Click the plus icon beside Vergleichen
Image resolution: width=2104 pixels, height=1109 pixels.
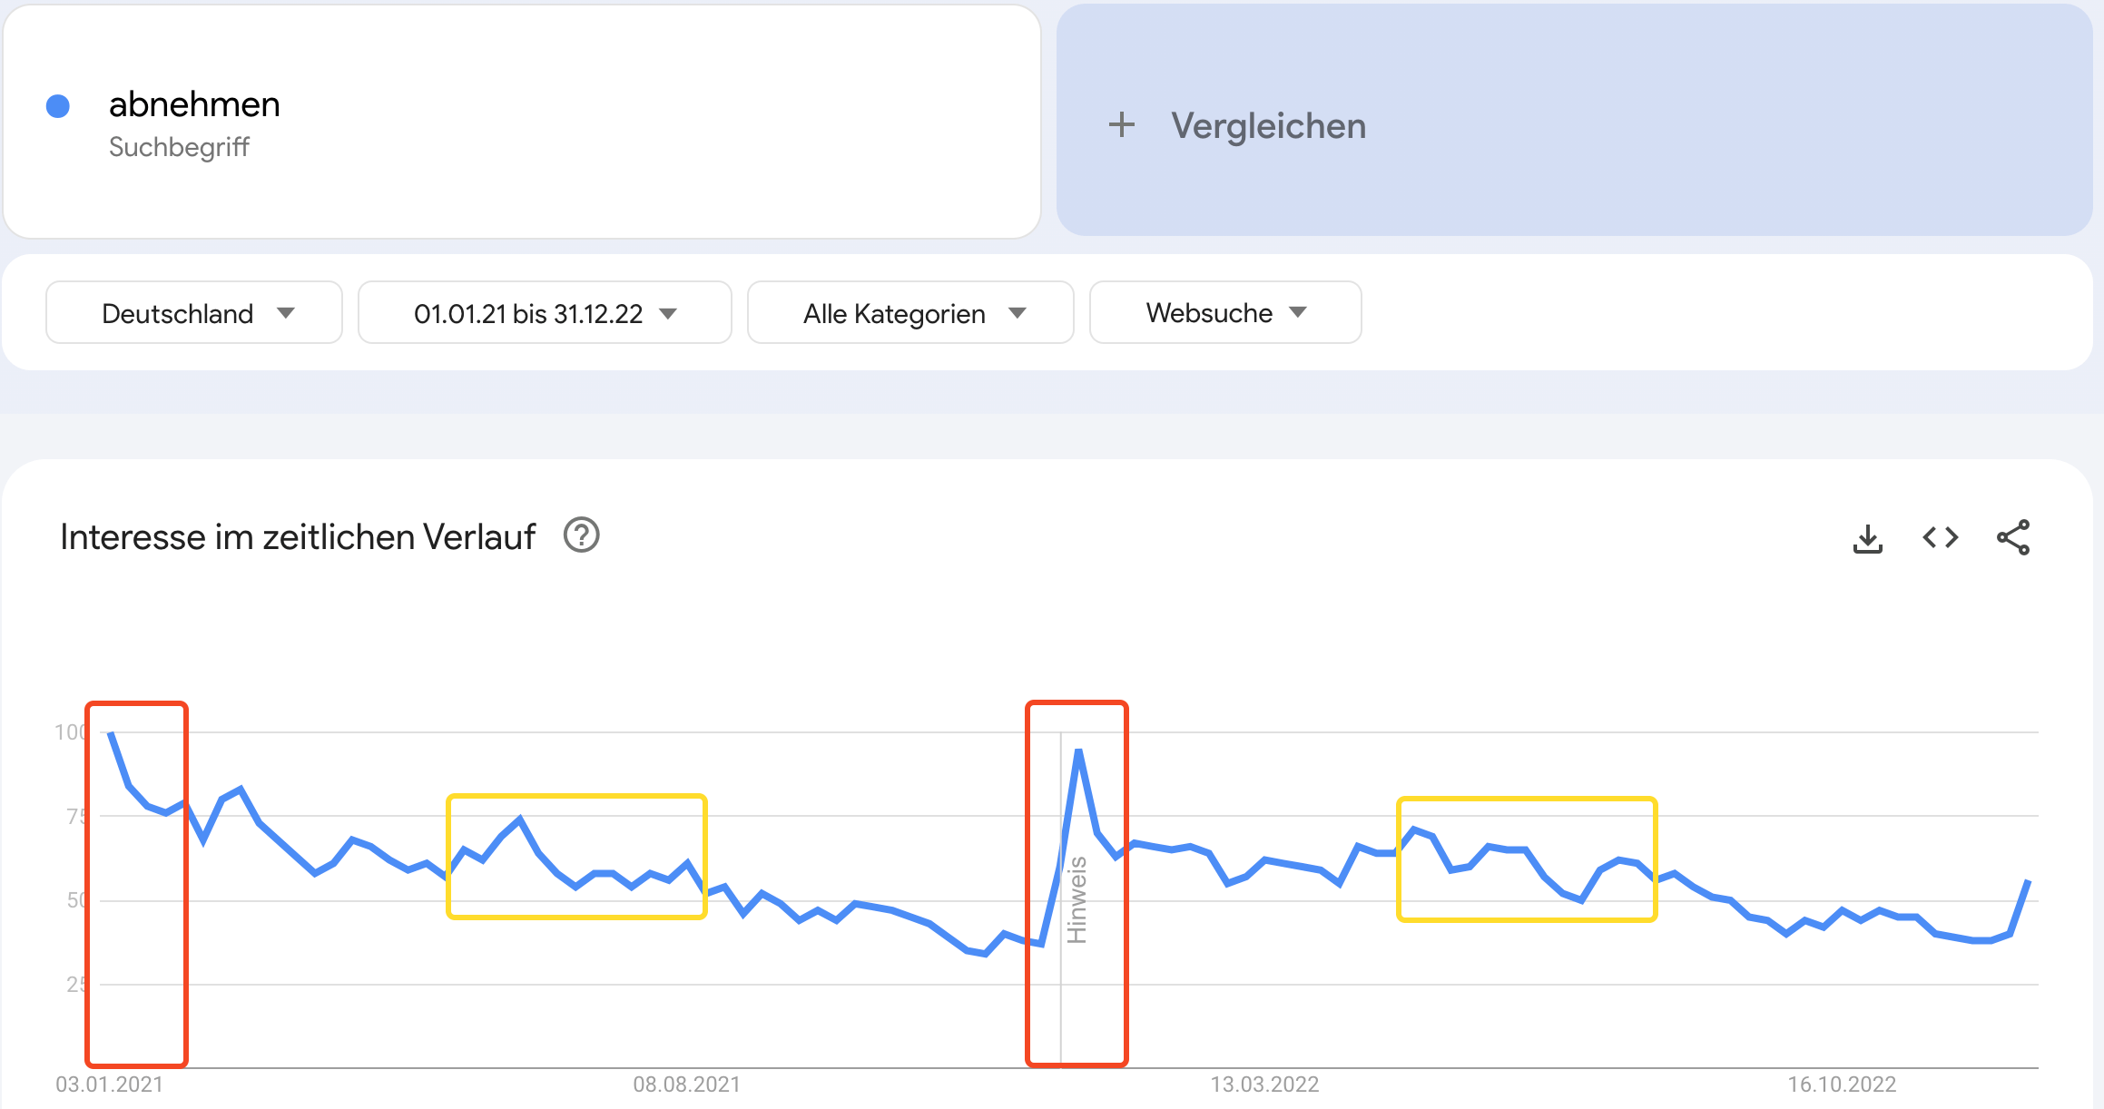tap(1122, 125)
